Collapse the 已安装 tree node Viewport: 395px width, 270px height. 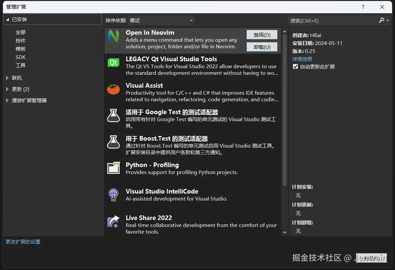coord(7,20)
